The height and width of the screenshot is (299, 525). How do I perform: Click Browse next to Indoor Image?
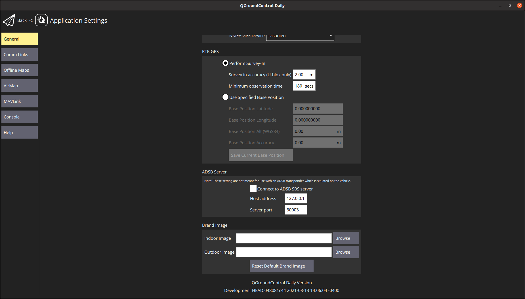tap(346, 238)
